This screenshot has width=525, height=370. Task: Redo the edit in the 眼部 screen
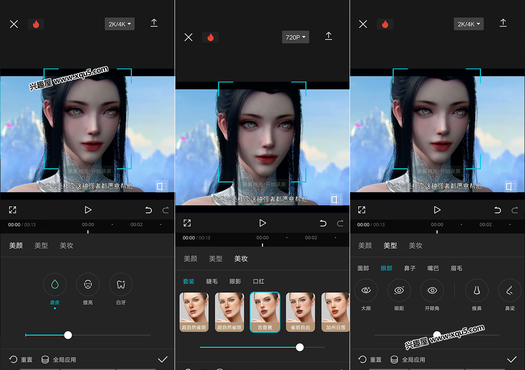pos(514,210)
